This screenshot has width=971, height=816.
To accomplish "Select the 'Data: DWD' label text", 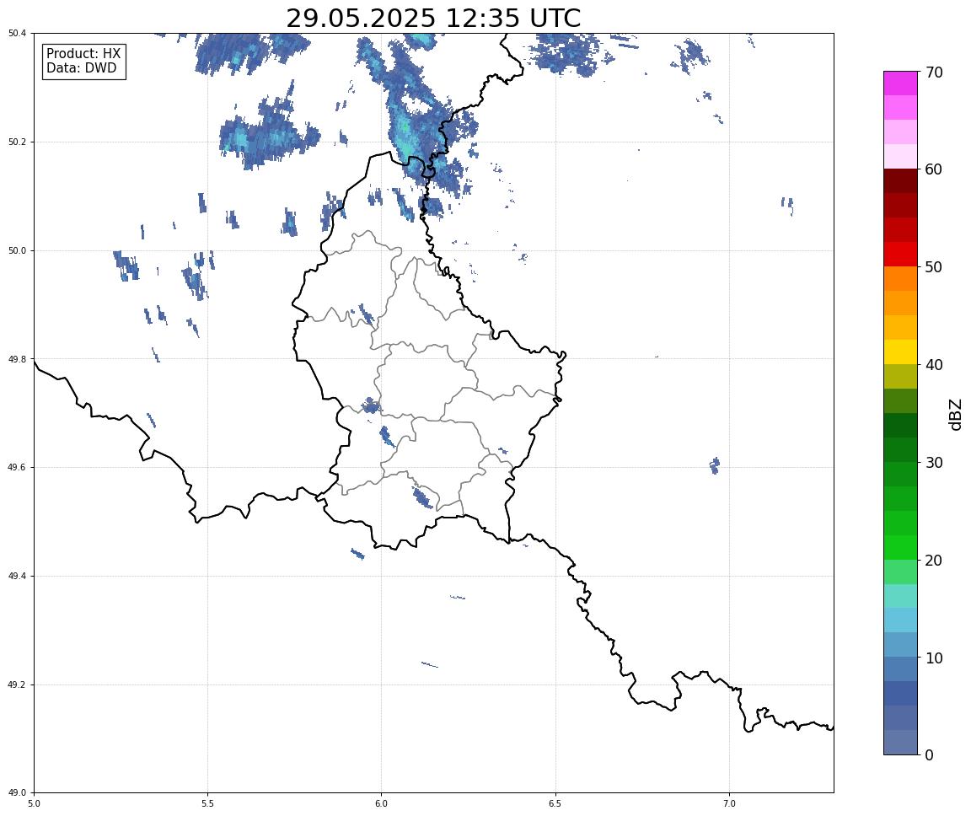I will (81, 68).
